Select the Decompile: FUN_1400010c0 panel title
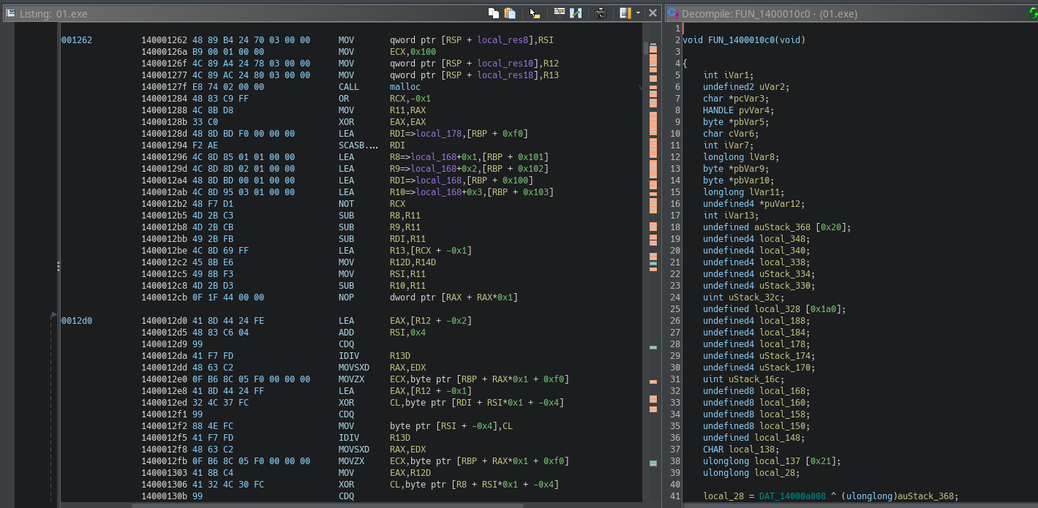The width and height of the screenshot is (1038, 508). pyautogui.click(x=770, y=14)
